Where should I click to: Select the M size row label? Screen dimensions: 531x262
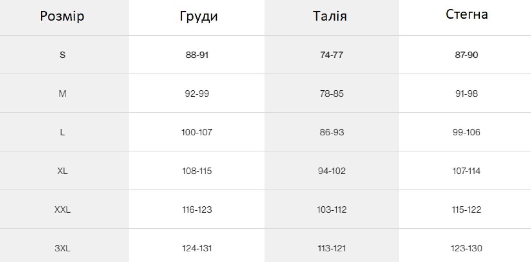[x=63, y=94]
